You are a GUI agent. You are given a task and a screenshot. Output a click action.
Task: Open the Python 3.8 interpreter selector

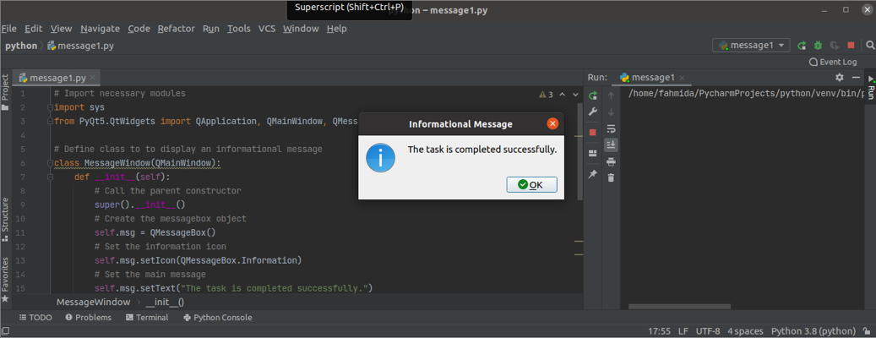pyautogui.click(x=813, y=330)
